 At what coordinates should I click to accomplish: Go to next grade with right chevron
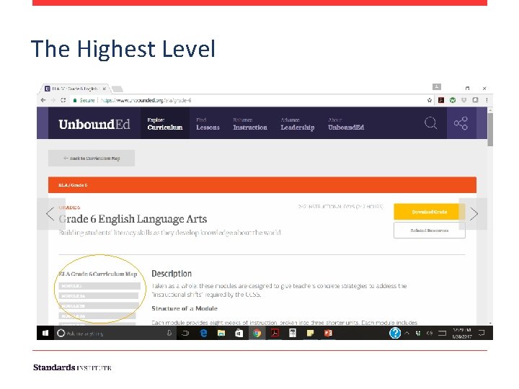click(x=474, y=214)
